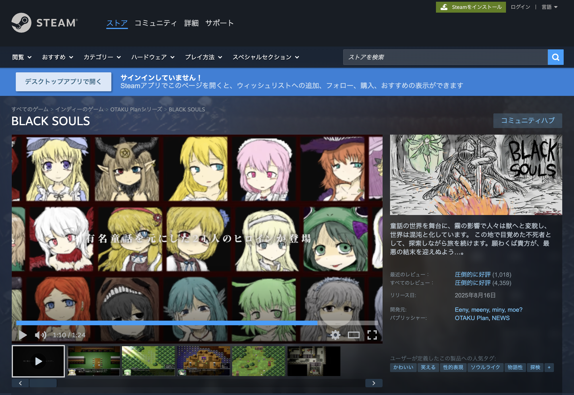Open developer link Eeny, meeny, miny, moe?
Image resolution: width=574 pixels, height=395 pixels.
coord(488,310)
